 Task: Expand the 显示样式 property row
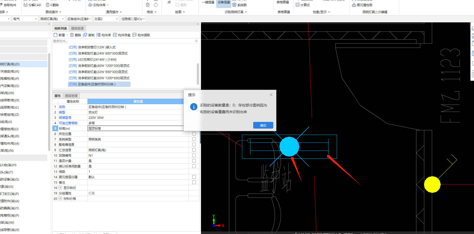[x=60, y=188]
